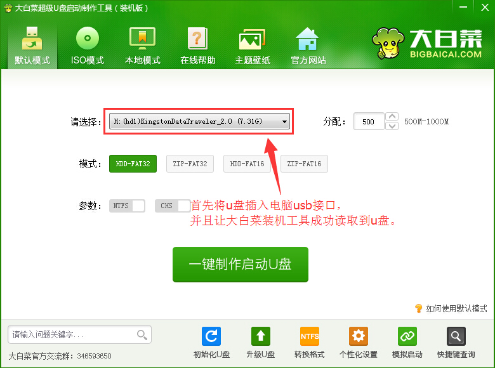This screenshot has height=368, width=495.
Task: Select ZIP-FAT16 mode
Action: coord(305,164)
